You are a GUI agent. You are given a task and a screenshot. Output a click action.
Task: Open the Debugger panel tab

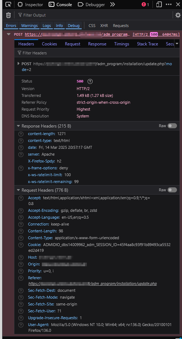[x=91, y=5]
